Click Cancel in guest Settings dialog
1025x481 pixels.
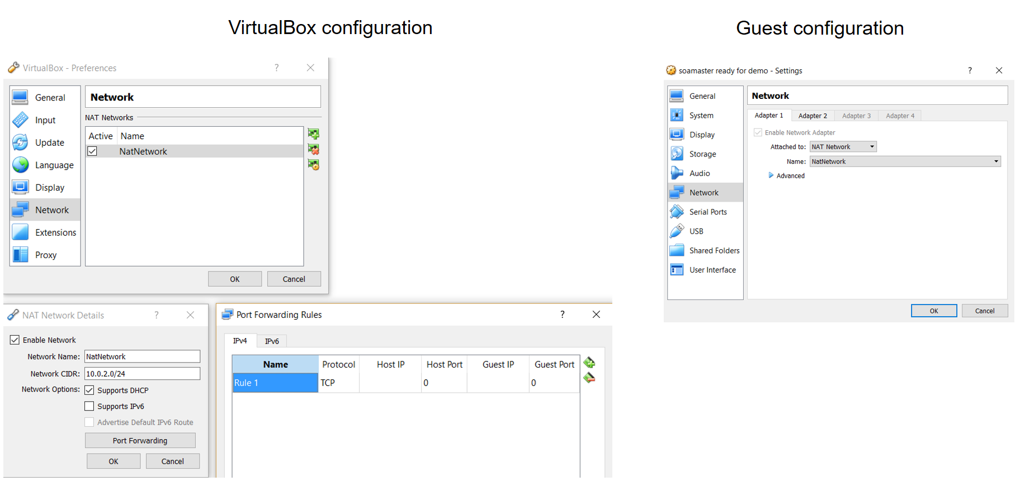[x=985, y=311]
